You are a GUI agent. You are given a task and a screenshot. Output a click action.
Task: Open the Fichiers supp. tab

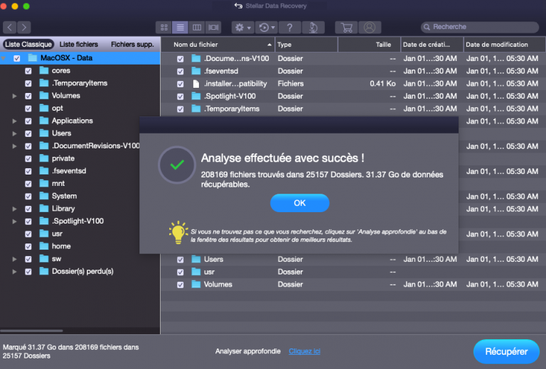(x=132, y=44)
